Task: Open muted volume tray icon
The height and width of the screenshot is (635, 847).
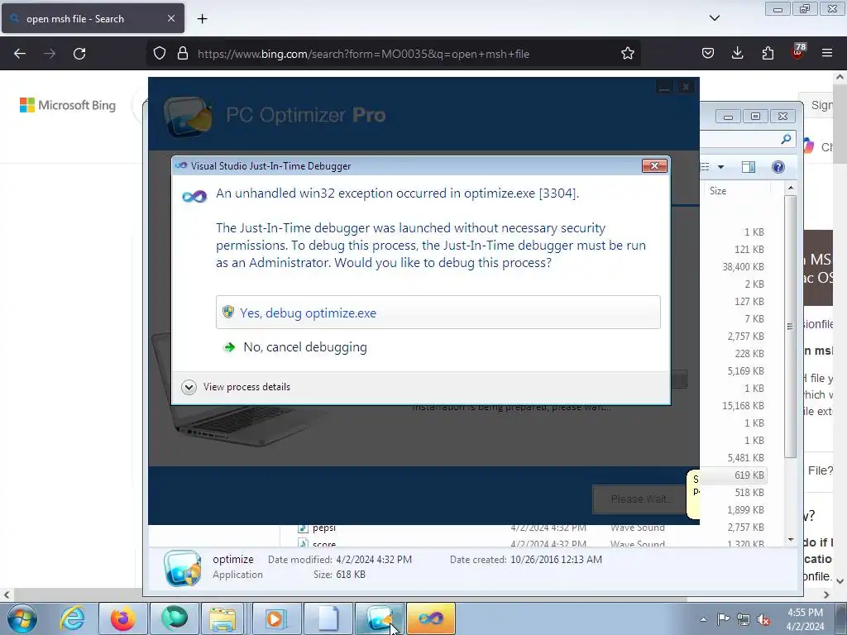Action: point(763,619)
